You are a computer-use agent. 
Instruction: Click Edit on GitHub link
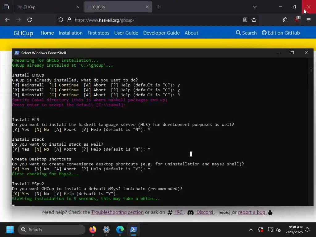pyautogui.click(x=281, y=33)
